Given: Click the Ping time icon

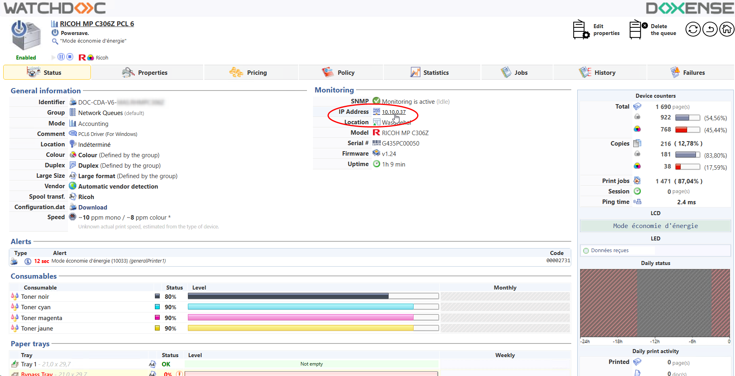Looking at the screenshot, I should [637, 201].
